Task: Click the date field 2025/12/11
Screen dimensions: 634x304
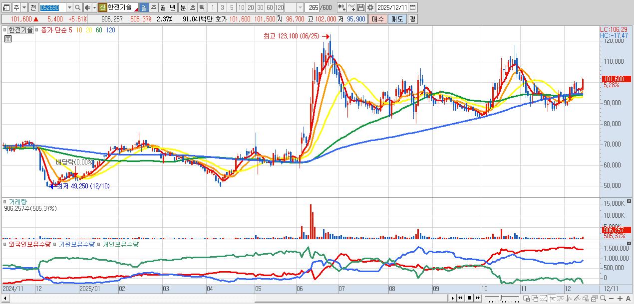Action: pos(393,7)
